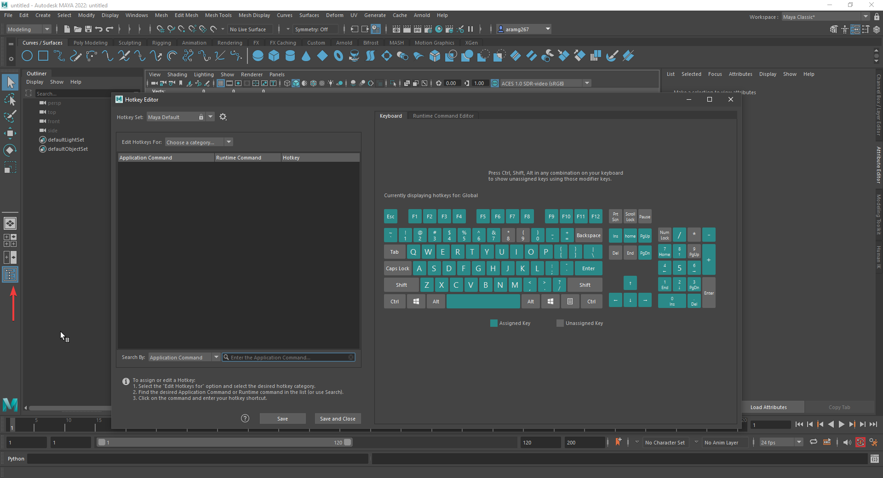
Task: Toggle the workspace lock icon
Action: coord(877,17)
